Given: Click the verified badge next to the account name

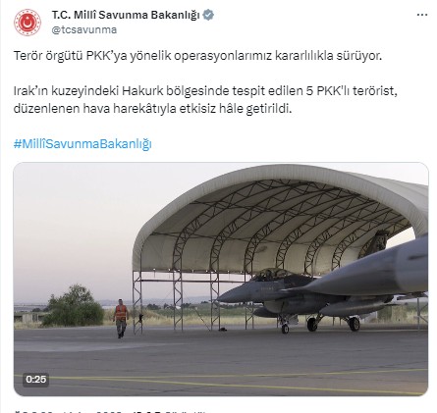Looking at the screenshot, I should pyautogui.click(x=208, y=15).
